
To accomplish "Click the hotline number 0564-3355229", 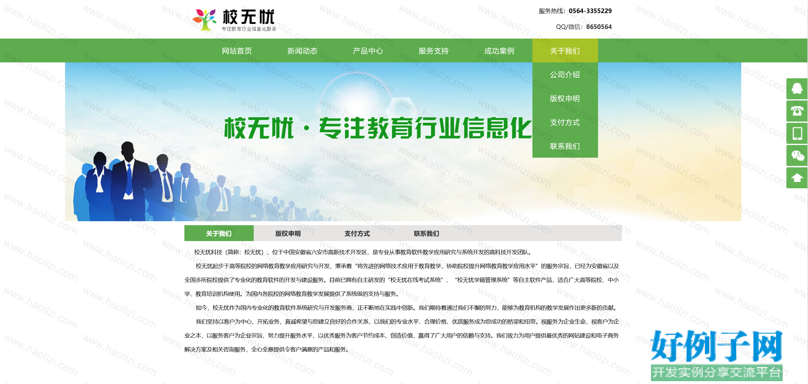I will coord(590,11).
